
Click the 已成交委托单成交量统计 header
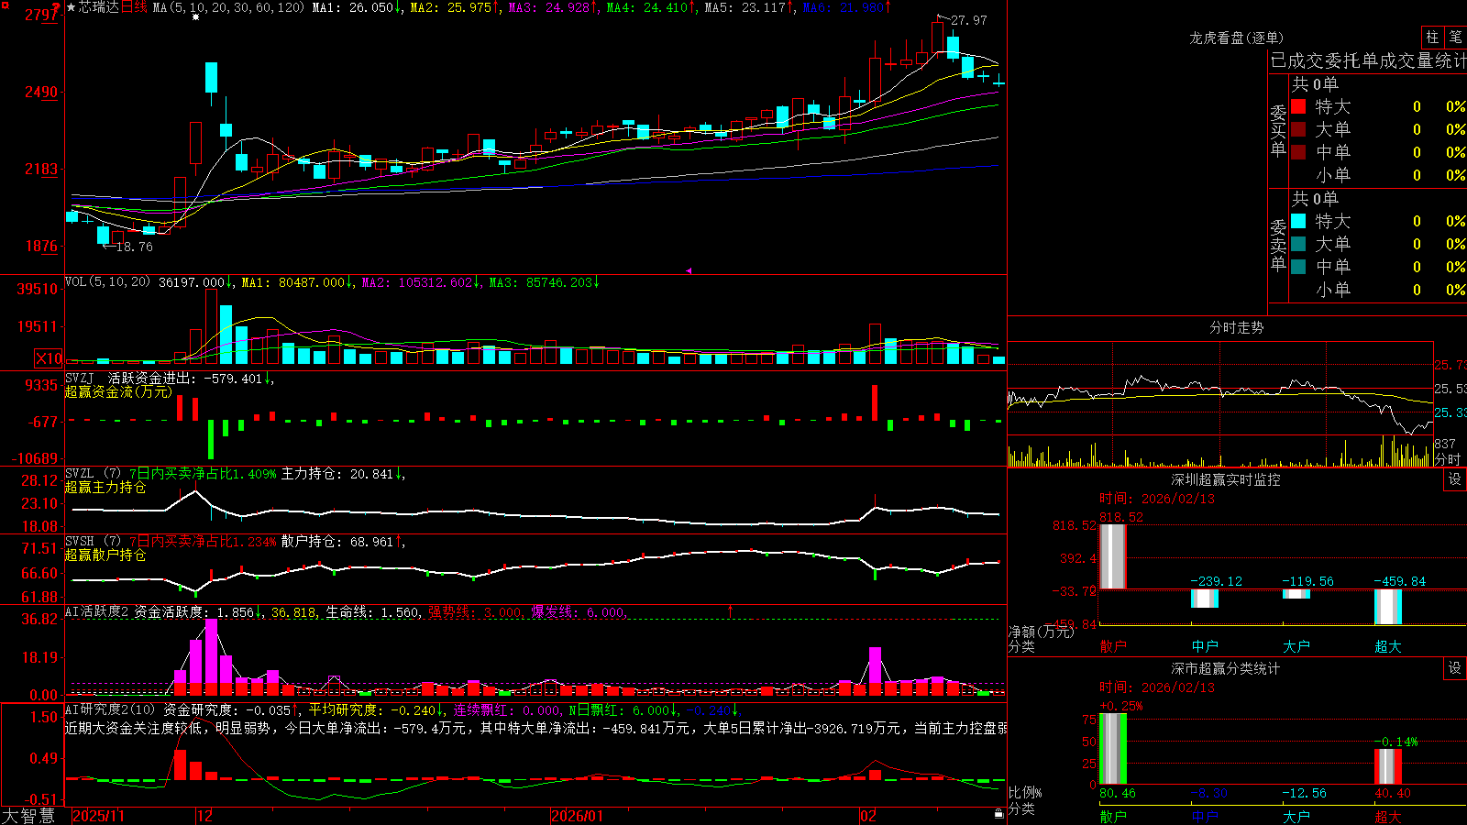tap(1368, 61)
